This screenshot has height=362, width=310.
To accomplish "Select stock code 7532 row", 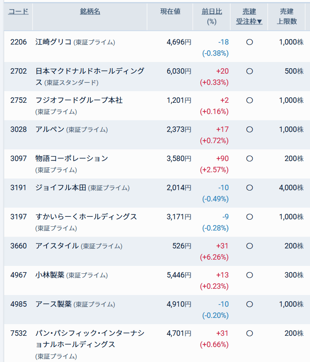I will pyautogui.click(x=157, y=343).
